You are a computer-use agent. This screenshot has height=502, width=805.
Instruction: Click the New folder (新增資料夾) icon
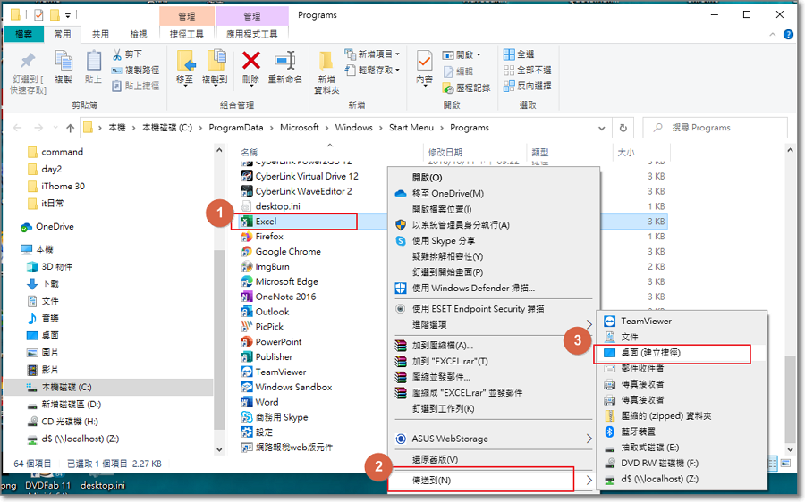coord(326,62)
